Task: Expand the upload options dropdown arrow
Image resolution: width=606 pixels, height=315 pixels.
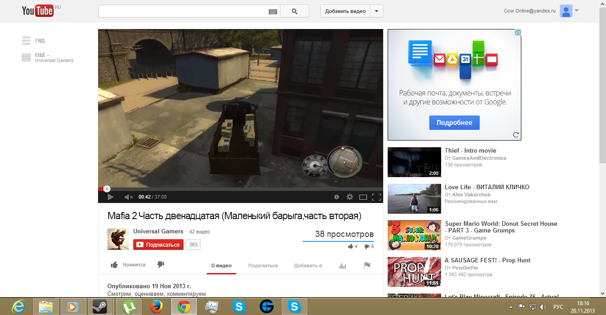Action: point(377,11)
